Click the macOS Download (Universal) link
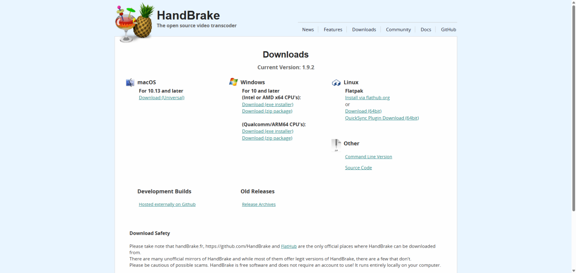576x273 pixels. pos(161,98)
